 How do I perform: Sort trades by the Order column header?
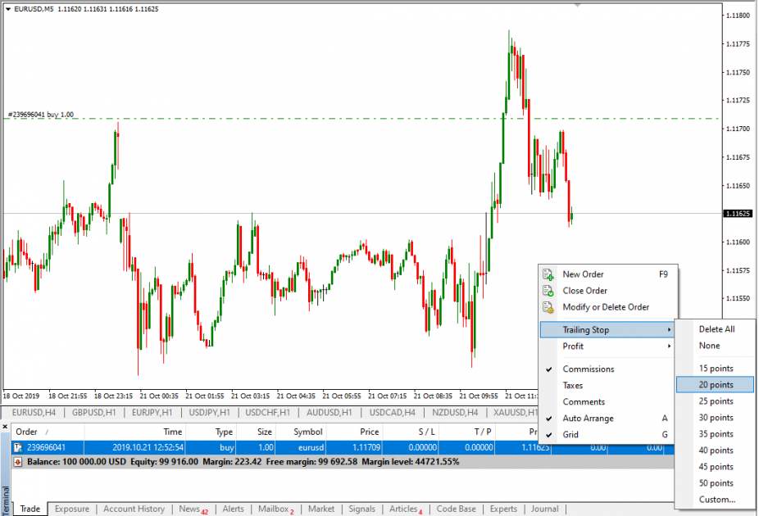point(48,432)
